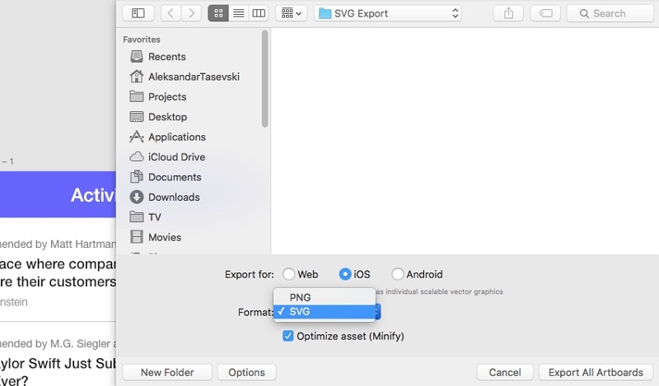Open the item arrangement dropdown
The image size is (659, 386).
click(x=291, y=13)
